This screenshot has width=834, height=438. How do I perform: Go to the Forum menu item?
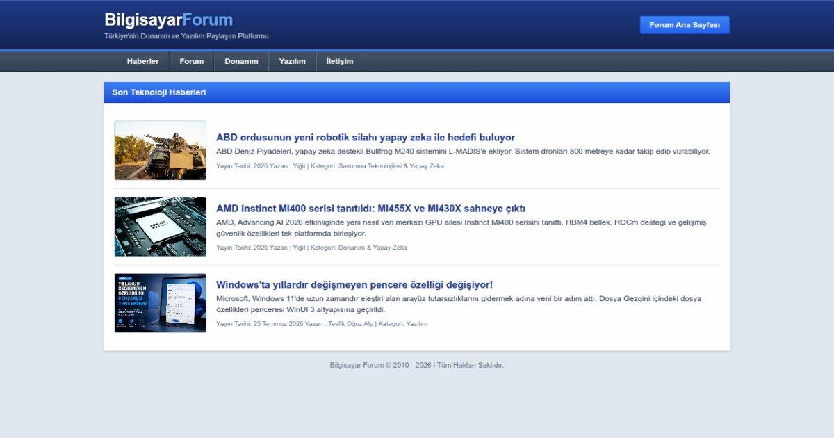coord(192,61)
